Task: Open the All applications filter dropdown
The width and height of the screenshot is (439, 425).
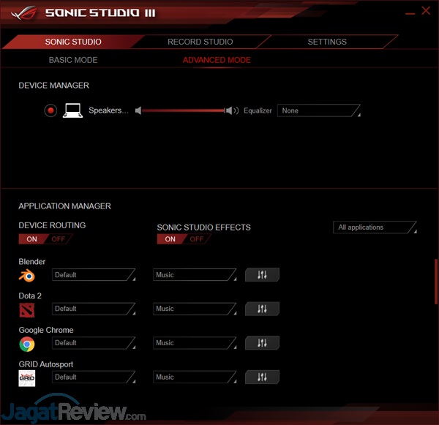Action: (x=375, y=227)
